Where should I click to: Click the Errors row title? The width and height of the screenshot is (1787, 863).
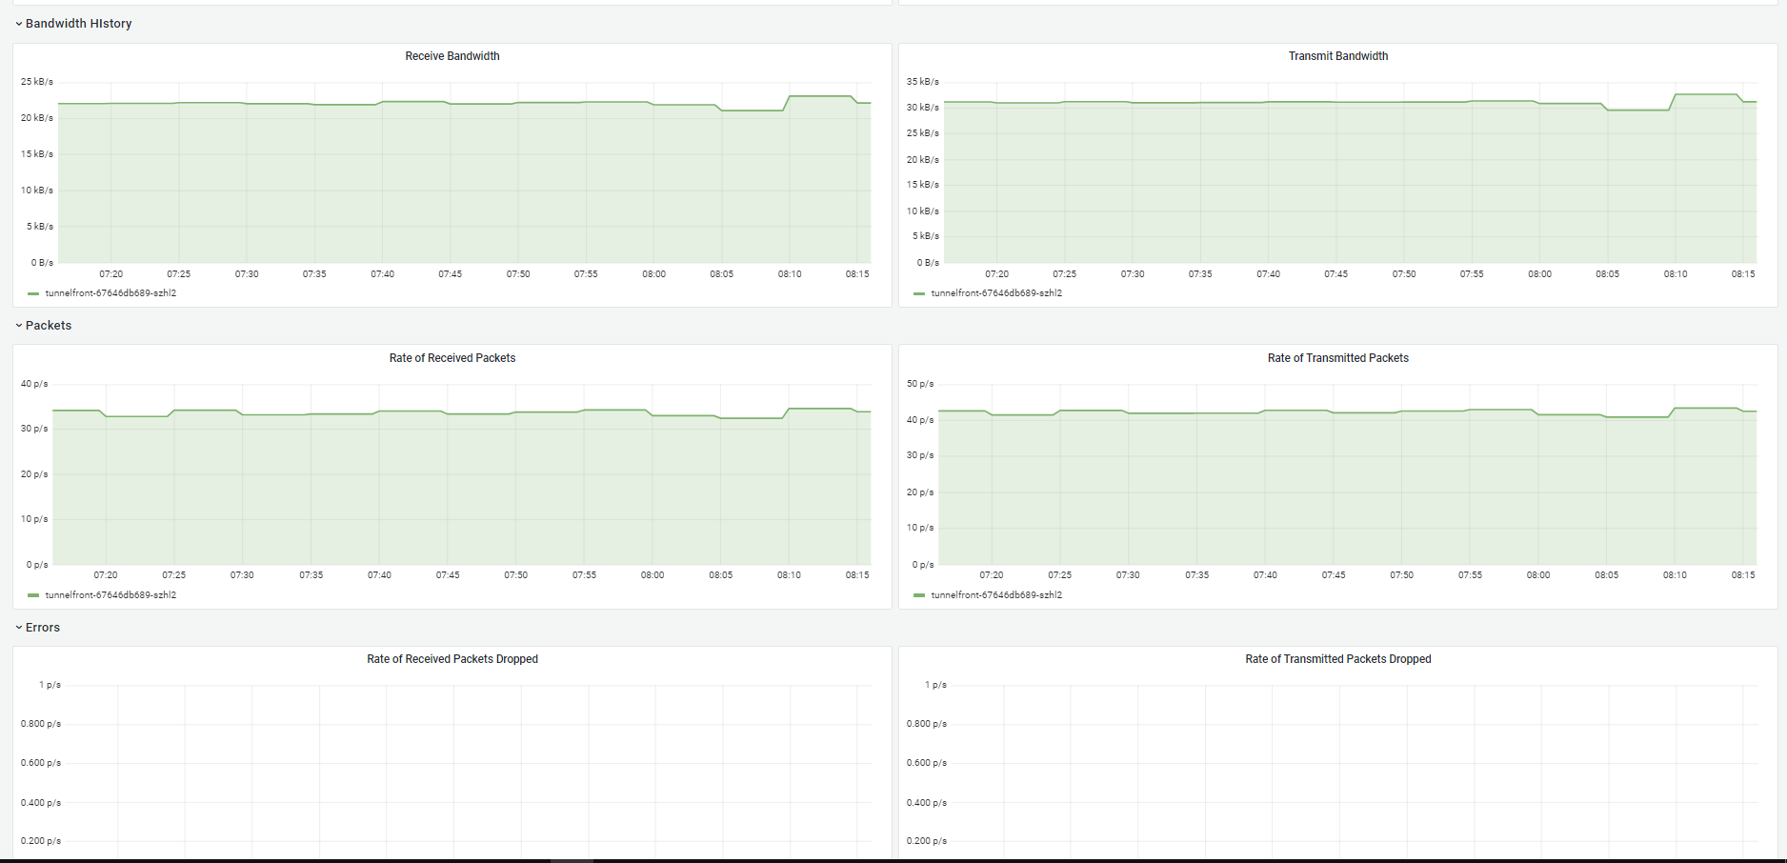coord(43,628)
